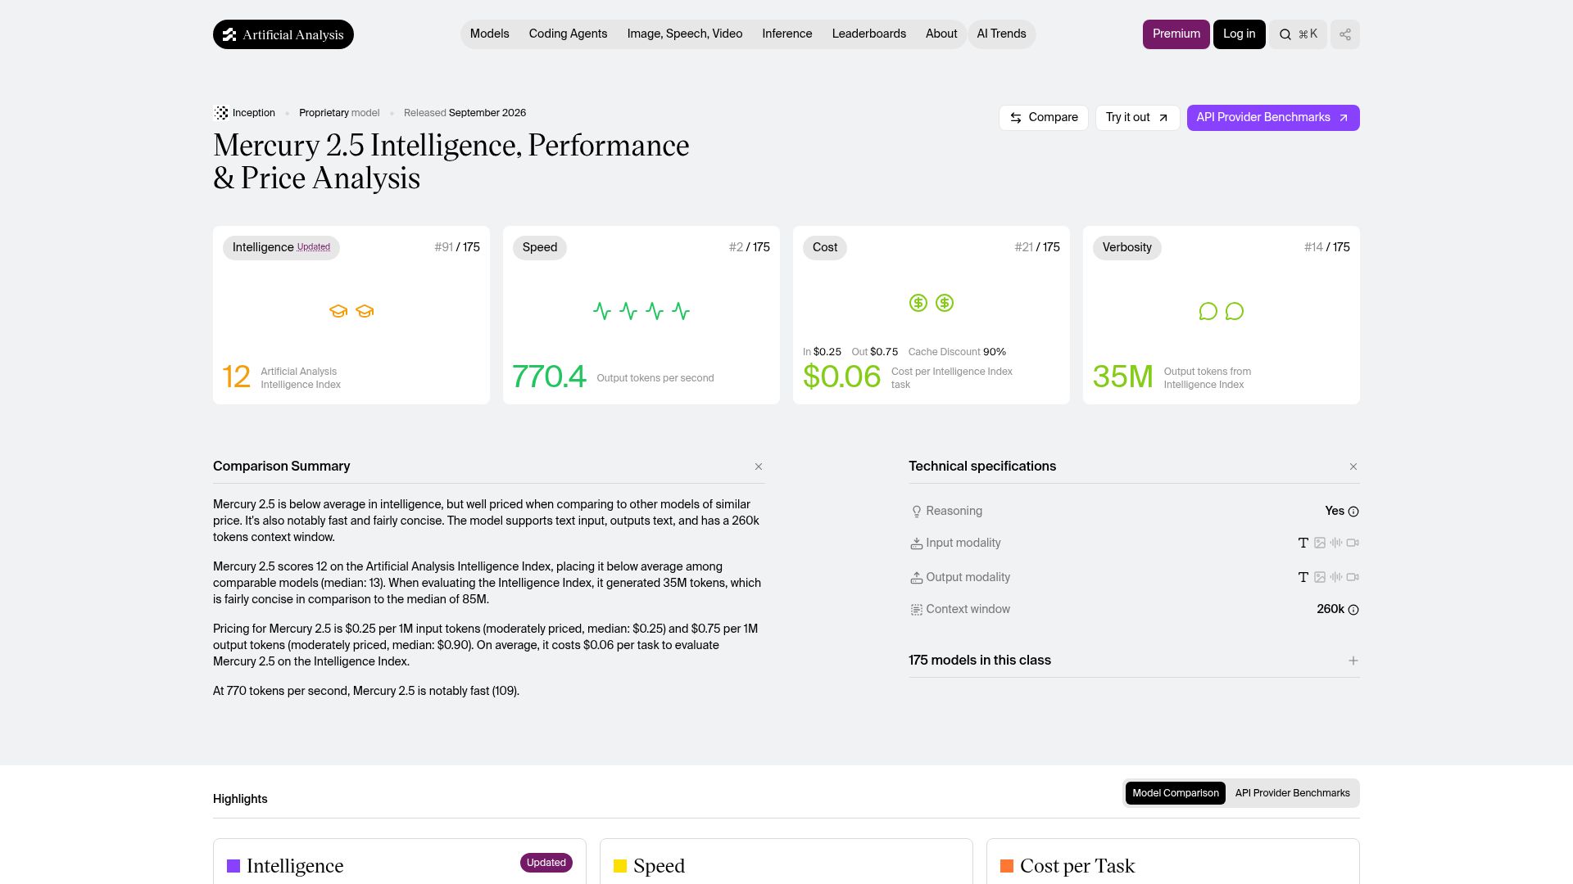Click the video icon in Input modality row

coord(1353,543)
